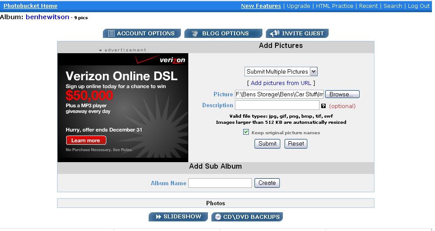Viewport: 435px width, 231px height.
Task: Click the dropdown arrow of picture count selector
Action: 313,71
